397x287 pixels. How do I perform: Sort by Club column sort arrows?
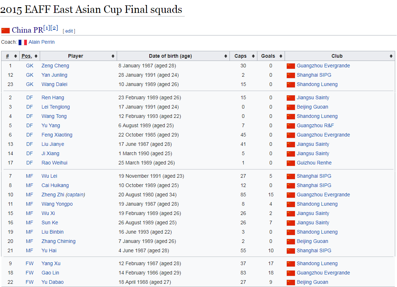[391, 56]
